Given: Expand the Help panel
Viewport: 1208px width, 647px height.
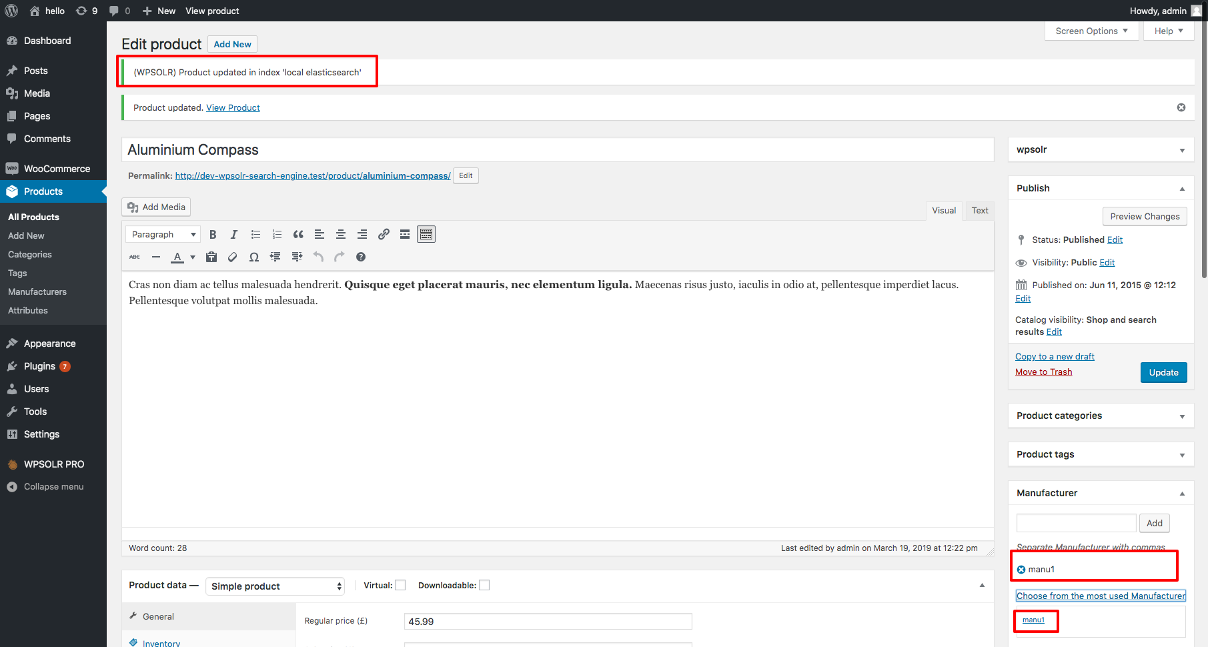Looking at the screenshot, I should tap(1169, 31).
